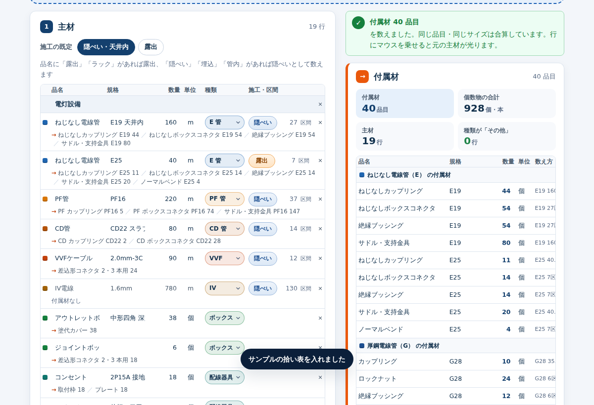The height and width of the screenshot is (405, 594).
Task: Delete the IV電線 row
Action: pos(320,288)
